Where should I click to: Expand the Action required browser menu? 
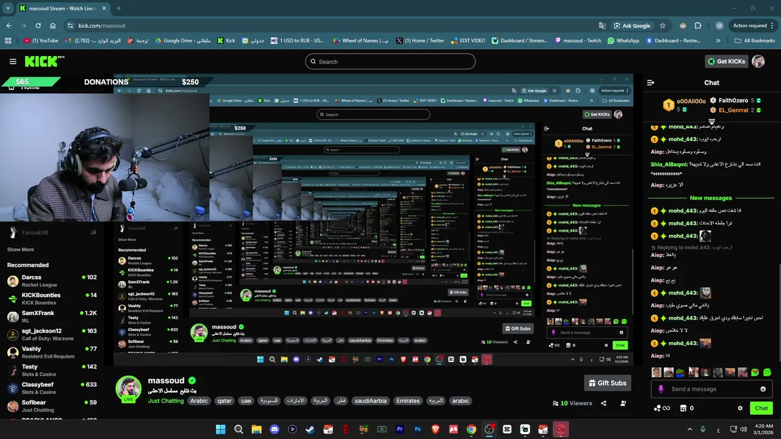pyautogui.click(x=754, y=26)
